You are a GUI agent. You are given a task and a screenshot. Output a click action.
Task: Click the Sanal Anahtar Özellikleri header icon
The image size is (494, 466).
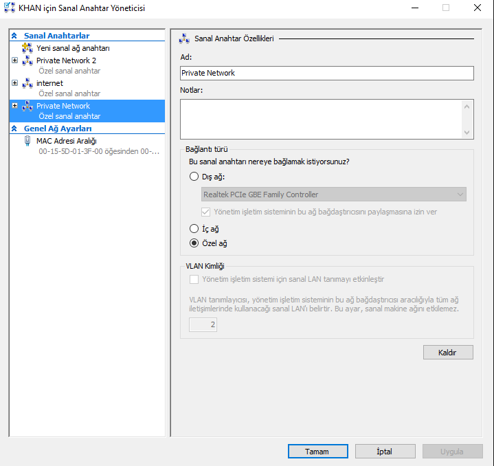tap(184, 38)
